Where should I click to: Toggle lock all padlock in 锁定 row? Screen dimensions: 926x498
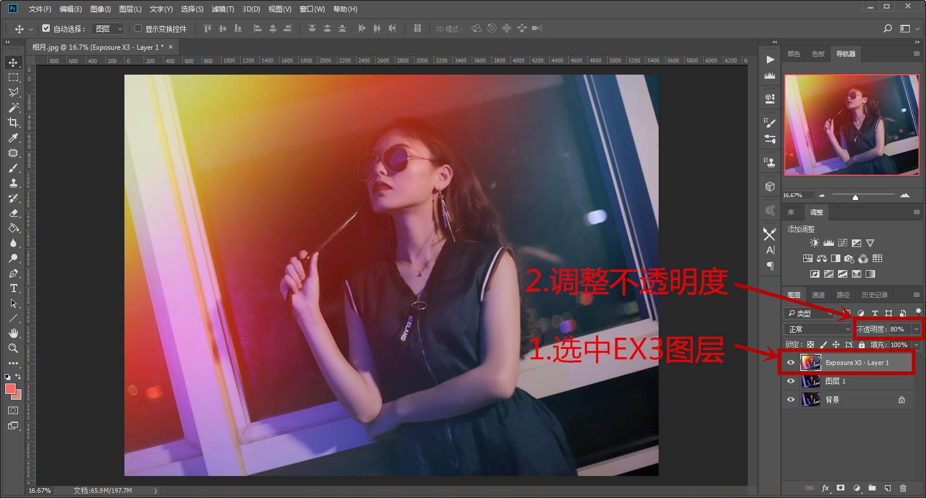coord(862,345)
